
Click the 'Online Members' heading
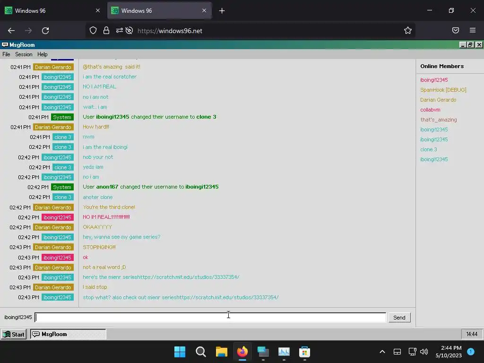[442, 66]
